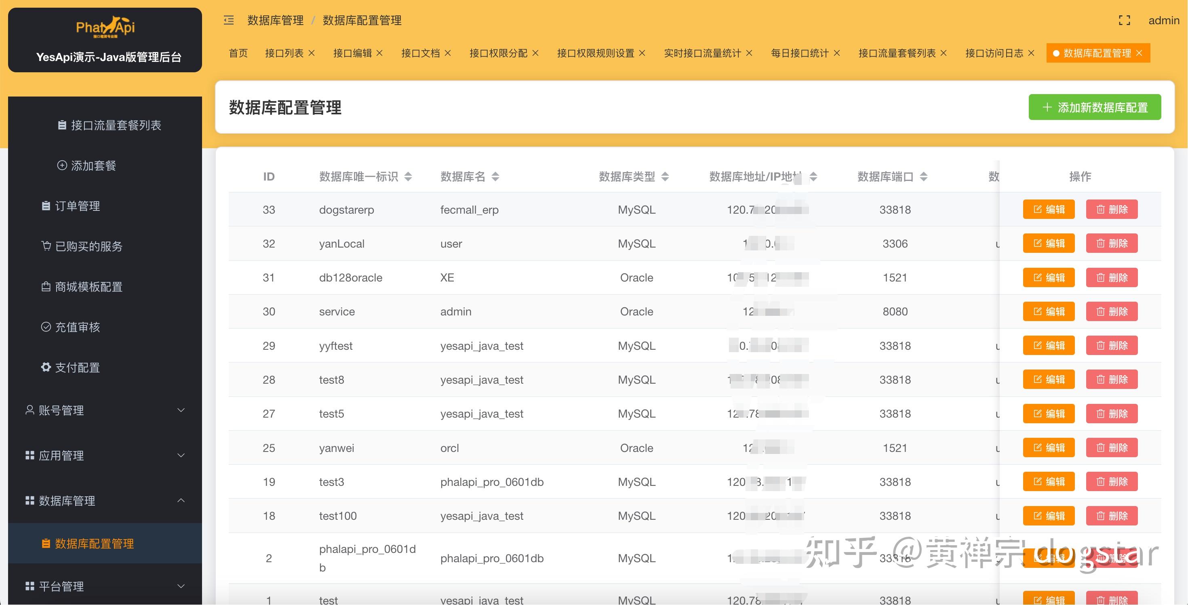This screenshot has width=1188, height=605.
Task: Expand the 平台管理 sidebar section
Action: click(x=181, y=586)
